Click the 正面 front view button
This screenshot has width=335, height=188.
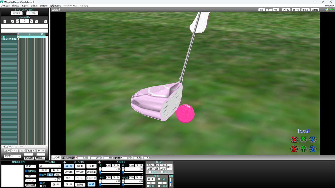coord(149,165)
